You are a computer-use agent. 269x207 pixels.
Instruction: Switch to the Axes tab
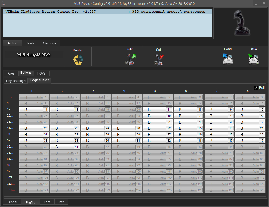click(11, 73)
